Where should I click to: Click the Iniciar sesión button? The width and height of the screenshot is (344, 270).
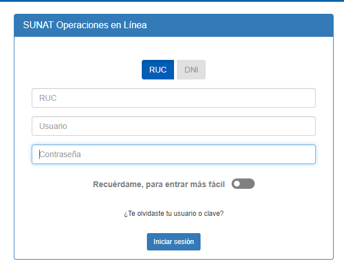(x=173, y=242)
